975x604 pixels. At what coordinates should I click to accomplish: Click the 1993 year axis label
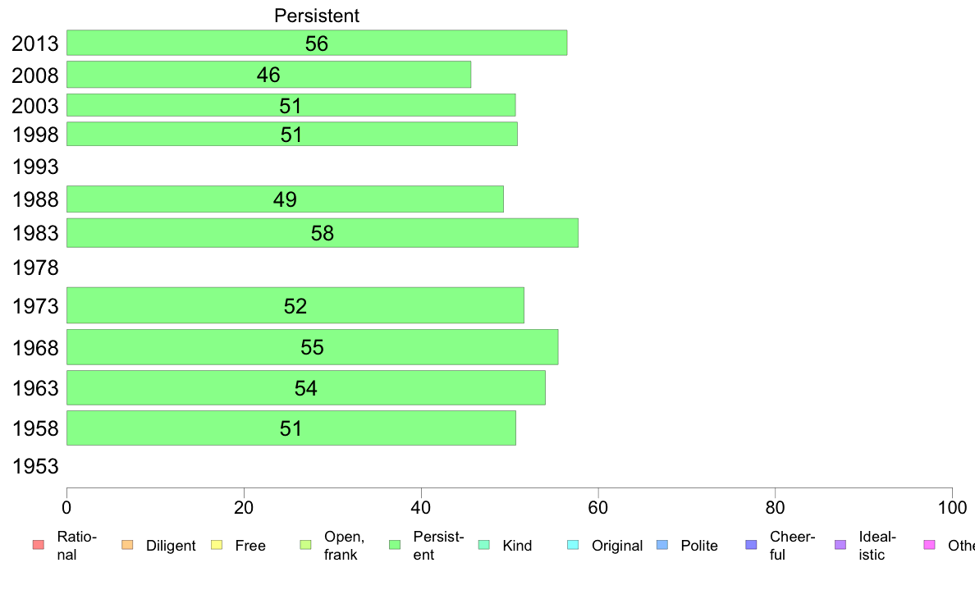(x=35, y=167)
